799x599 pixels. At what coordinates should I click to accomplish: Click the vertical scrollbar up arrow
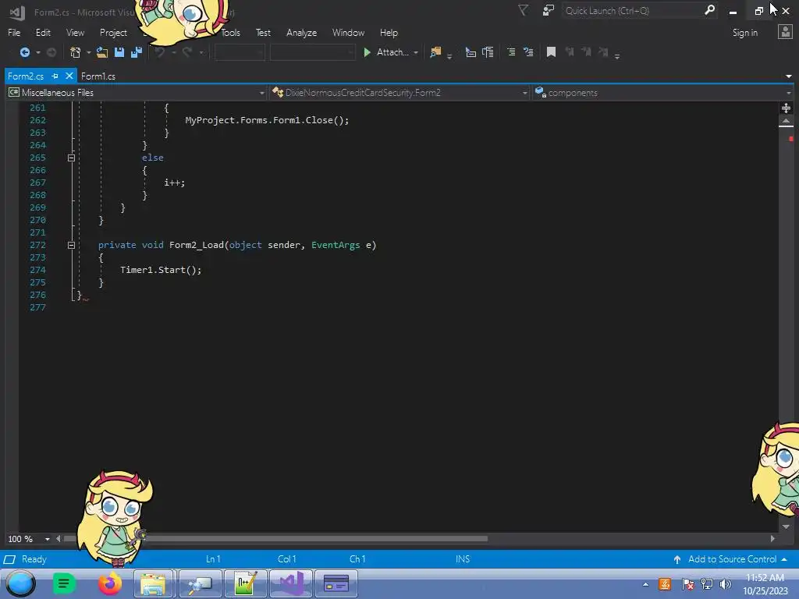(x=786, y=121)
